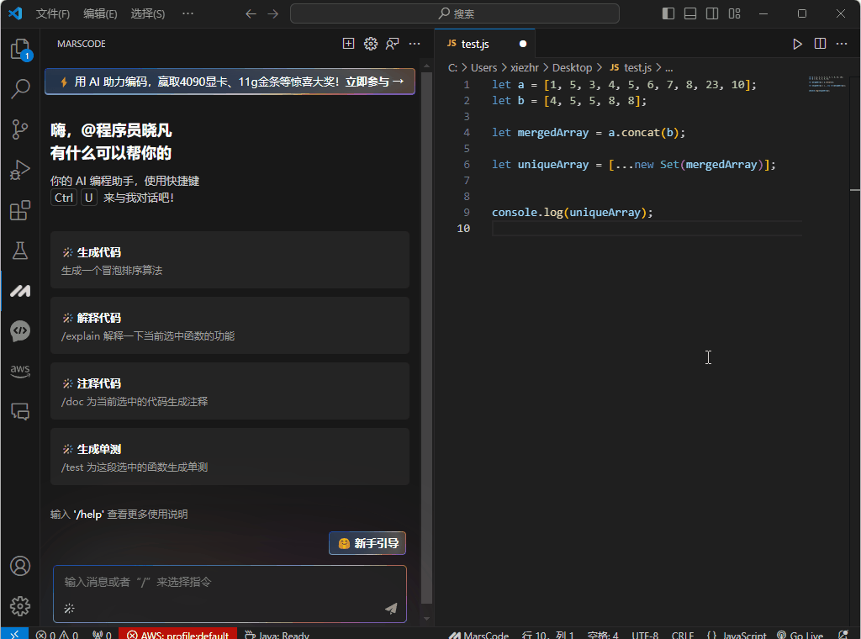Open the Search view icon
The height and width of the screenshot is (639, 861).
tap(20, 88)
